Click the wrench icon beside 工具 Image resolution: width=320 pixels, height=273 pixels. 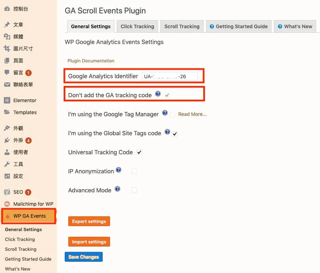click(7, 164)
